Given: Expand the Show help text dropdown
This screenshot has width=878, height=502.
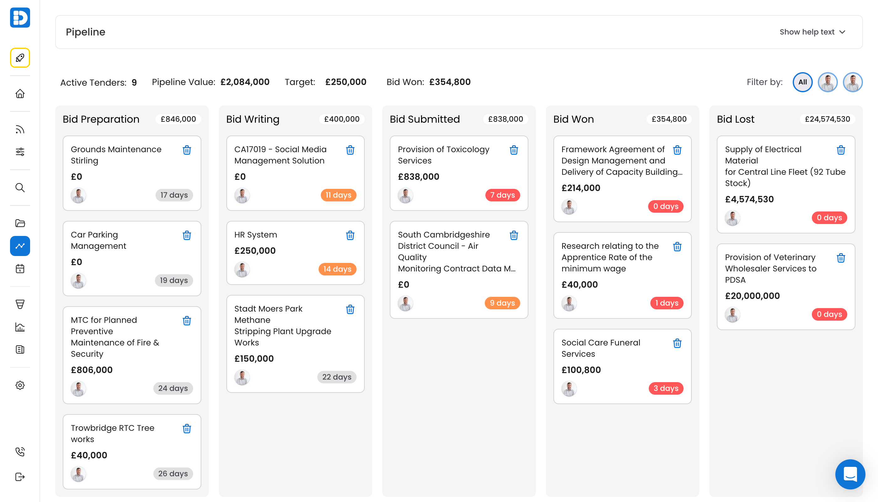Looking at the screenshot, I should point(813,32).
